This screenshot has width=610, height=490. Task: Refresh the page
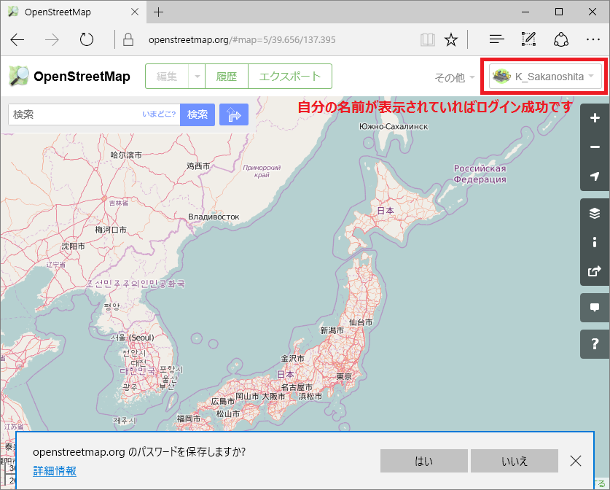click(x=87, y=39)
